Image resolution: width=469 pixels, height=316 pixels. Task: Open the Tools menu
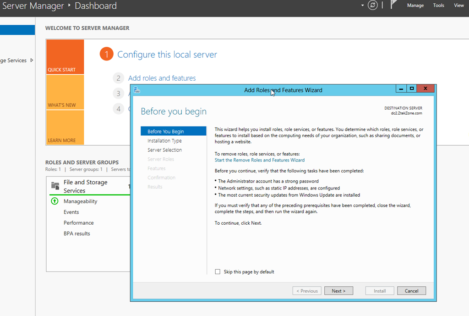point(438,6)
